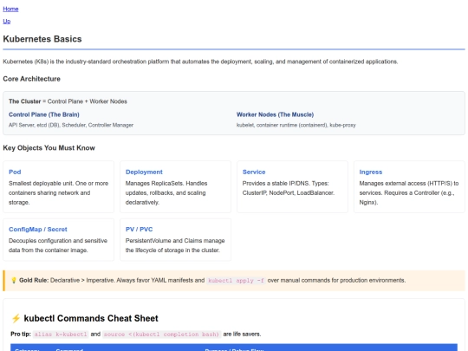Click the Service description 'Provides a stable IP/DNS'

(289, 188)
